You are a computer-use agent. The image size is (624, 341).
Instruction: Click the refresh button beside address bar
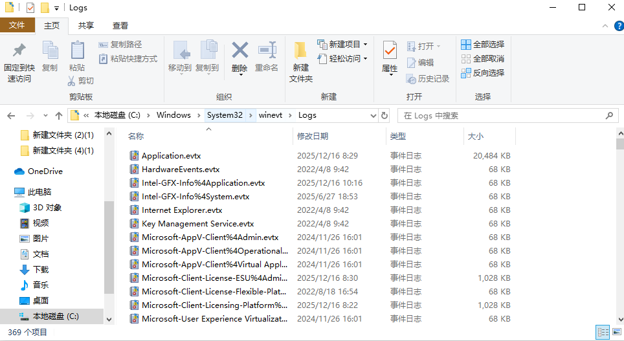click(384, 115)
